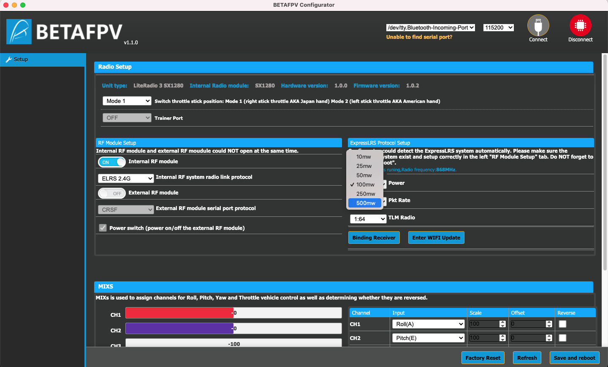Open the Setup tab in sidebar

pyautogui.click(x=43, y=59)
